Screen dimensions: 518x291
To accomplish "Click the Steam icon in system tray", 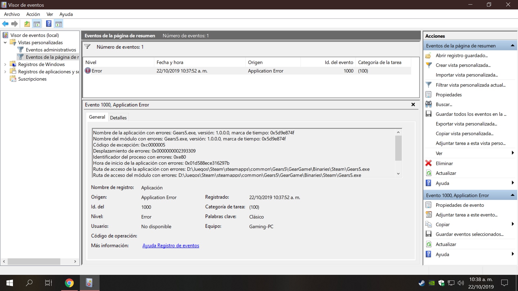I will click(421, 283).
